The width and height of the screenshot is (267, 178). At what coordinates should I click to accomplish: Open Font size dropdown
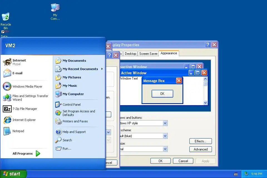(x=165, y=149)
